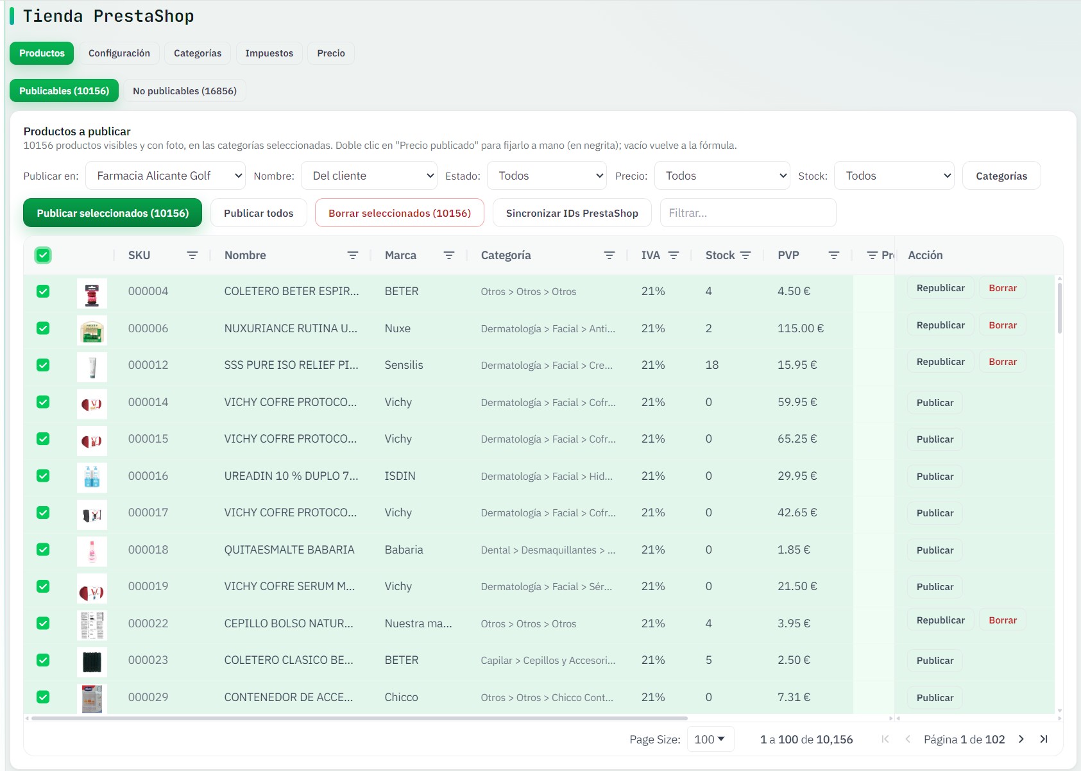Image resolution: width=1081 pixels, height=771 pixels.
Task: Select the 'QUITAESMALTE BABARIA' name cell
Action: point(289,550)
